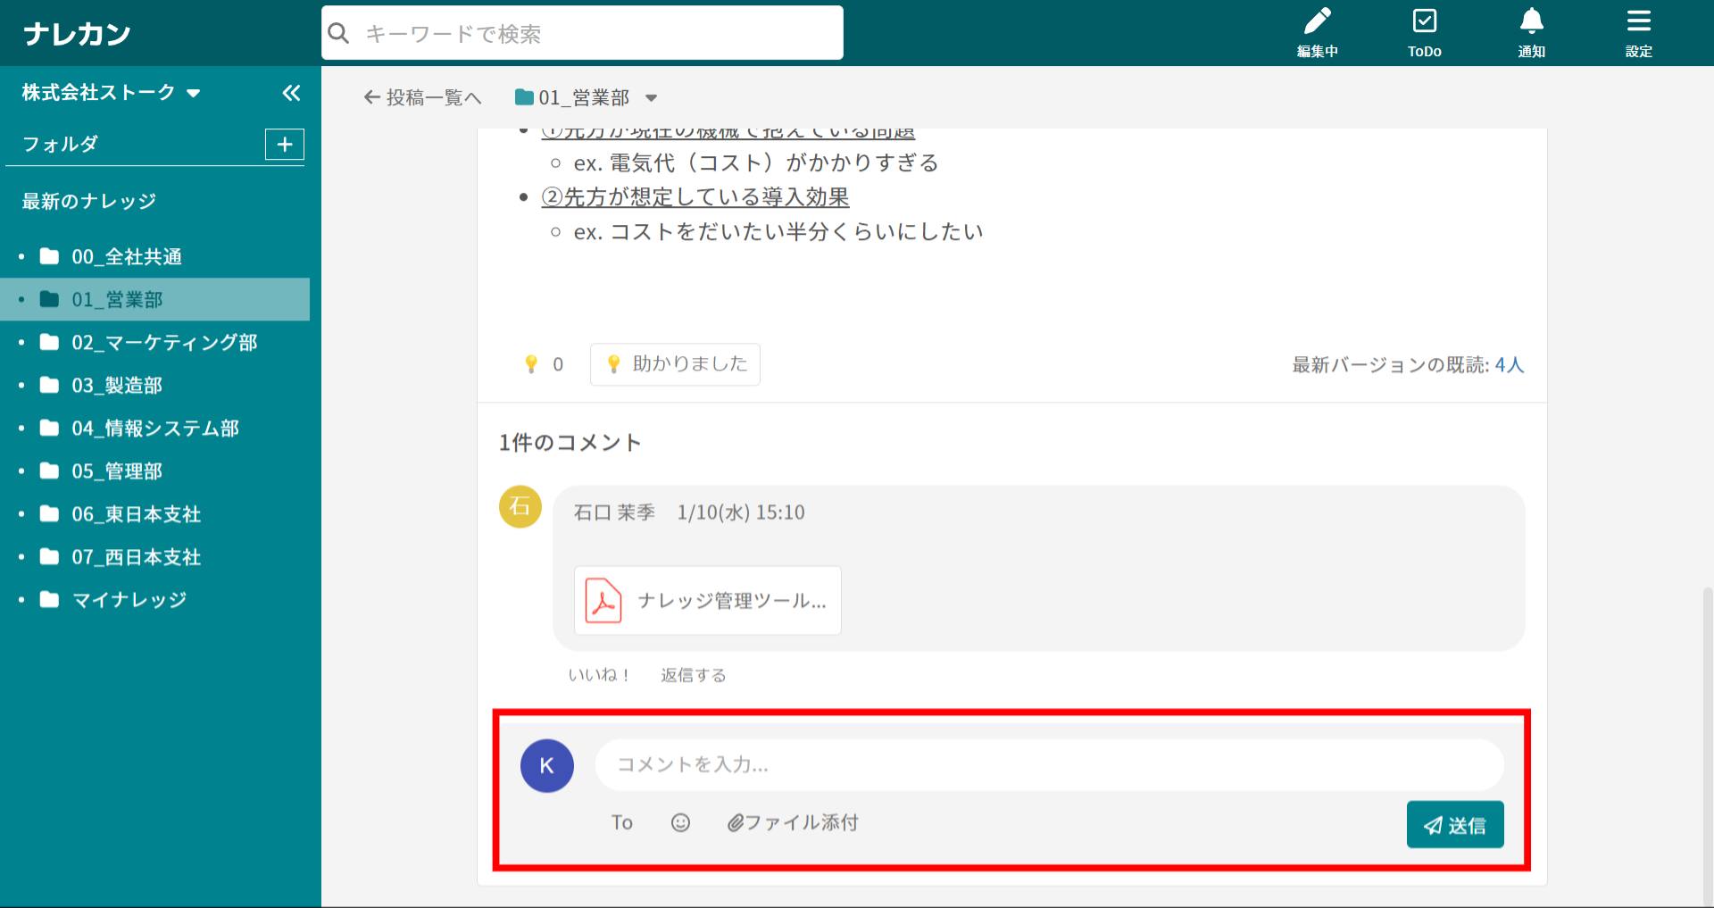Open the attached PDF ナレッジ管理ツール
This screenshot has height=908, width=1714.
(707, 601)
